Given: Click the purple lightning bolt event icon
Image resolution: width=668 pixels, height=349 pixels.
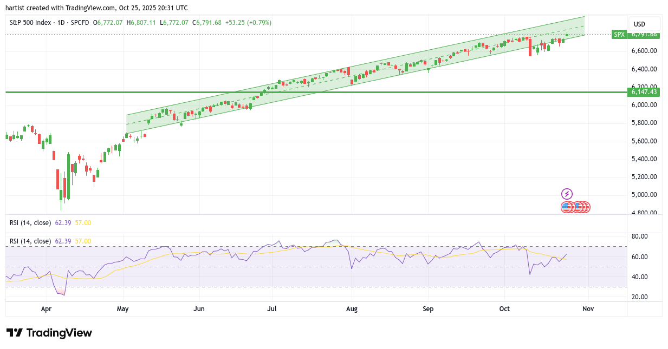Looking at the screenshot, I should coord(567,194).
